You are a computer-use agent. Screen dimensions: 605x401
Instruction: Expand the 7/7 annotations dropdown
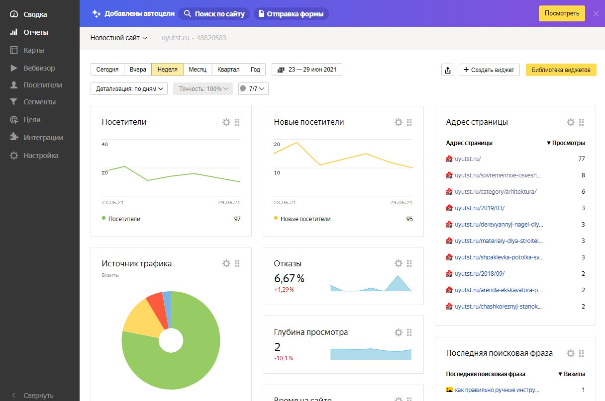[253, 89]
